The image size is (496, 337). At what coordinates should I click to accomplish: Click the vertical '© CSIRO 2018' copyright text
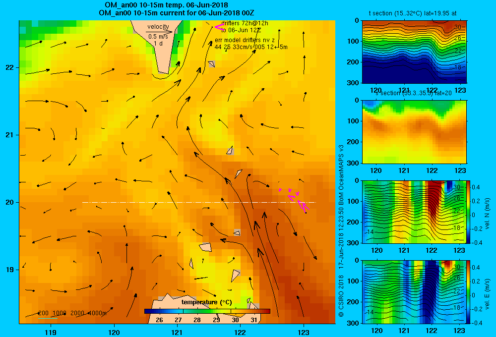(x=341, y=296)
